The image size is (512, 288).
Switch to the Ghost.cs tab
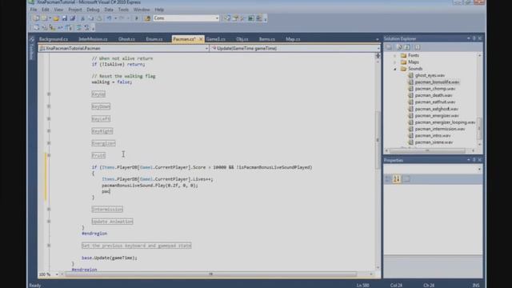pos(126,39)
